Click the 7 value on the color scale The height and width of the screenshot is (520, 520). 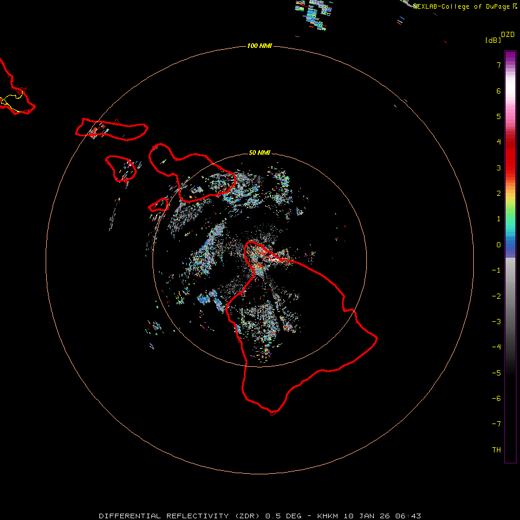pyautogui.click(x=499, y=65)
